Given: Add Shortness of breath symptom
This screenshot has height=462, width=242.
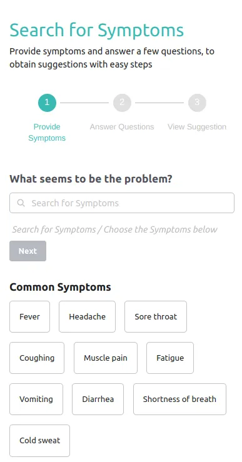Looking at the screenshot, I should point(179,399).
